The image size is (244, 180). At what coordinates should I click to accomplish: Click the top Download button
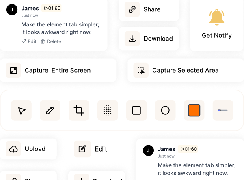(x=149, y=39)
